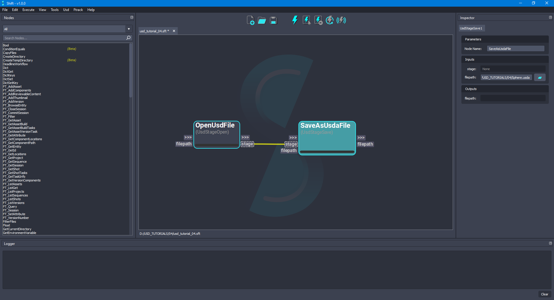Image resolution: width=554 pixels, height=300 pixels.
Task: Pop out the Logger panel
Action: click(550, 243)
